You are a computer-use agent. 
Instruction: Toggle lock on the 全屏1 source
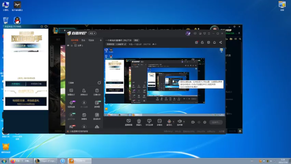tap(72, 46)
